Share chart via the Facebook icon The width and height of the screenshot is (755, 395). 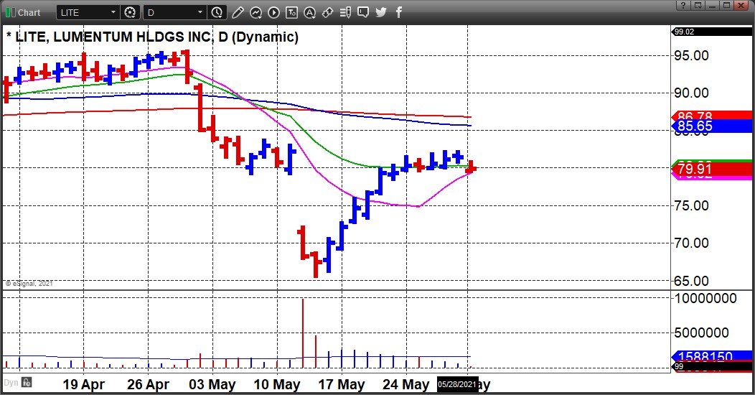pyautogui.click(x=399, y=12)
